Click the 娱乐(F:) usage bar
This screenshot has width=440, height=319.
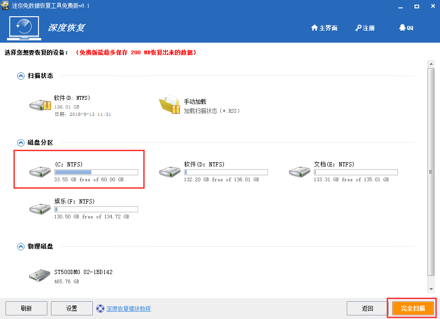[x=96, y=209]
